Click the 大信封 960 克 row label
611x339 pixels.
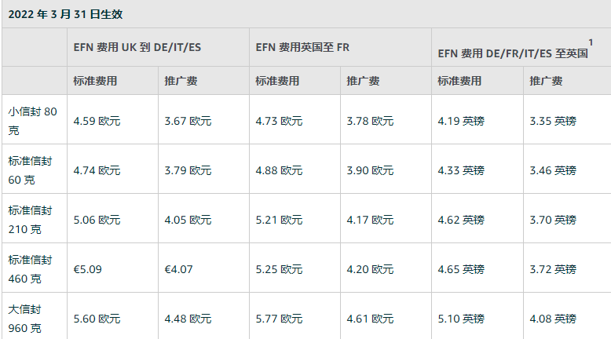31,318
